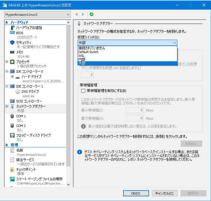Select the BIOS monitor icon
Screen dimensions: 211x201
12,33
